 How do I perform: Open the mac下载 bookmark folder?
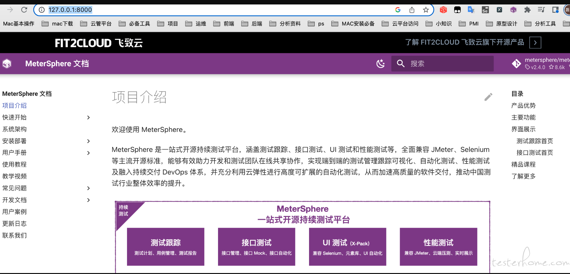coord(57,24)
